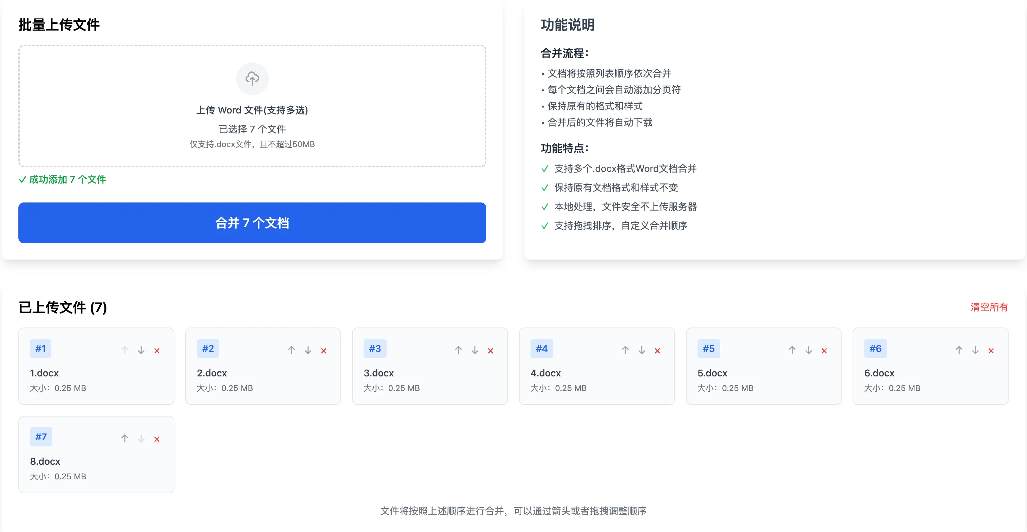Click 支持拖拽排序，自定义合并顺序 feature
Viewport: 1027px width, 532px height.
pos(620,226)
